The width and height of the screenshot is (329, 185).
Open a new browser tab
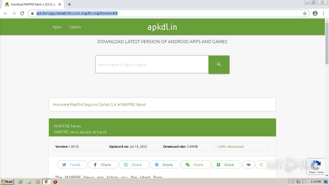pos(69,4)
